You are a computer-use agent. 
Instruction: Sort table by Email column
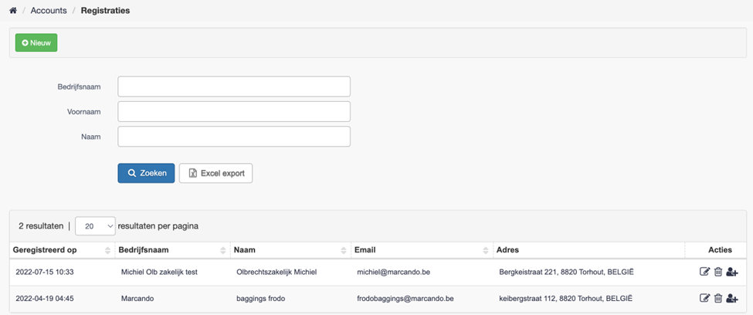422,249
